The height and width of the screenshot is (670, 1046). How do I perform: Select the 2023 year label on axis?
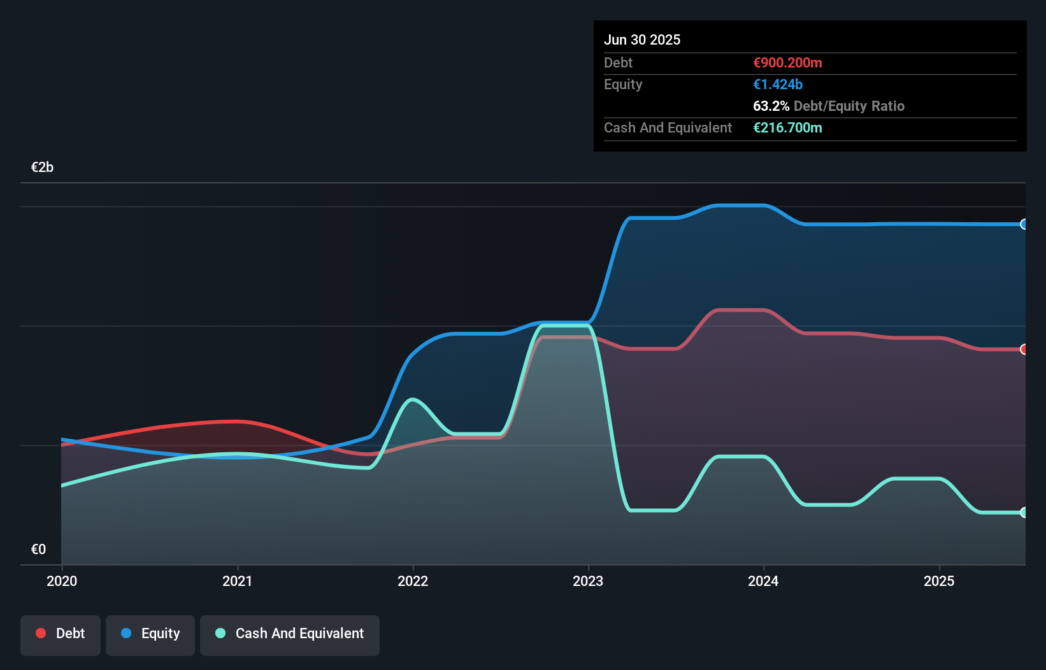click(589, 581)
